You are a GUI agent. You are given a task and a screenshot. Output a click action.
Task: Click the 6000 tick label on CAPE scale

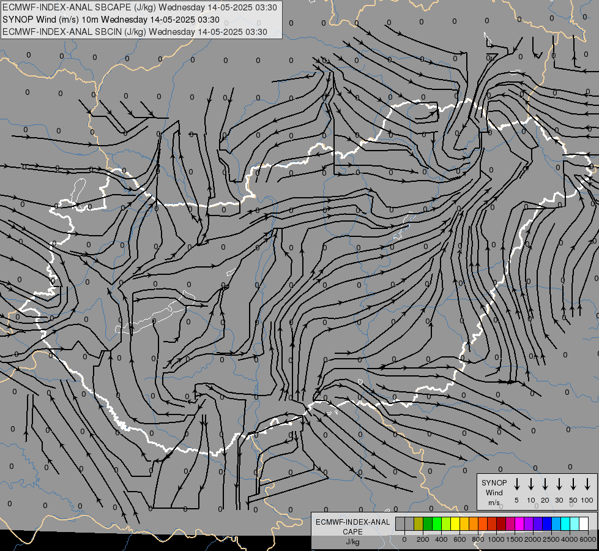coord(588,539)
